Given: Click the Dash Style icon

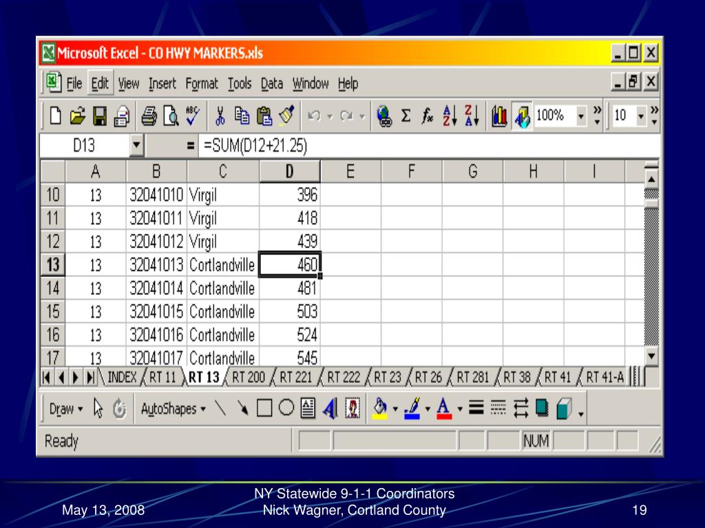Looking at the screenshot, I should (x=498, y=408).
